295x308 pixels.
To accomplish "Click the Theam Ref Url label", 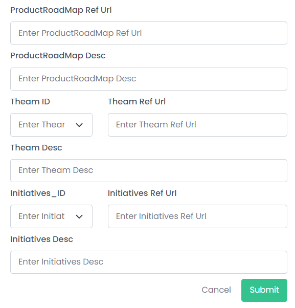I will click(x=137, y=102).
